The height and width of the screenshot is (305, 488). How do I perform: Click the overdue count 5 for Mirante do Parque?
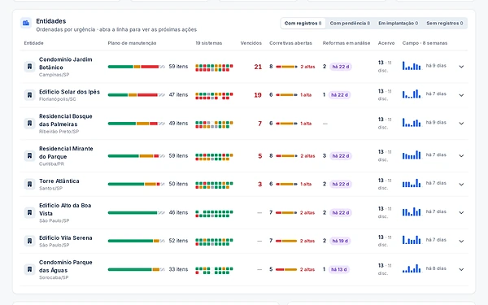[x=260, y=156]
